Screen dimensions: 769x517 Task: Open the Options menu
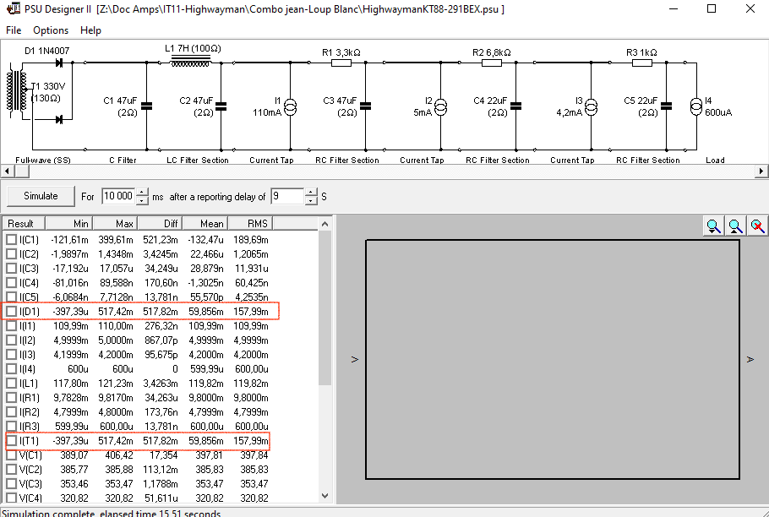tap(51, 30)
